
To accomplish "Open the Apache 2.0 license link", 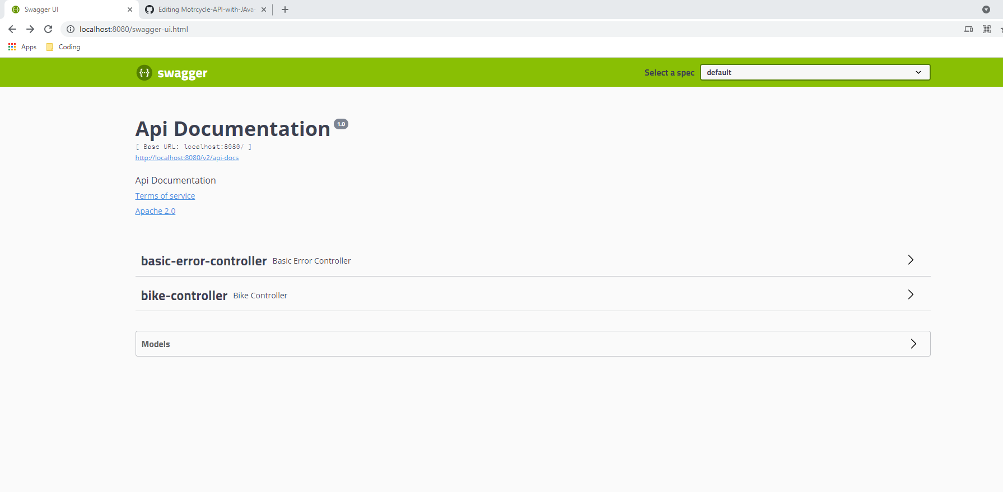I will pos(155,211).
